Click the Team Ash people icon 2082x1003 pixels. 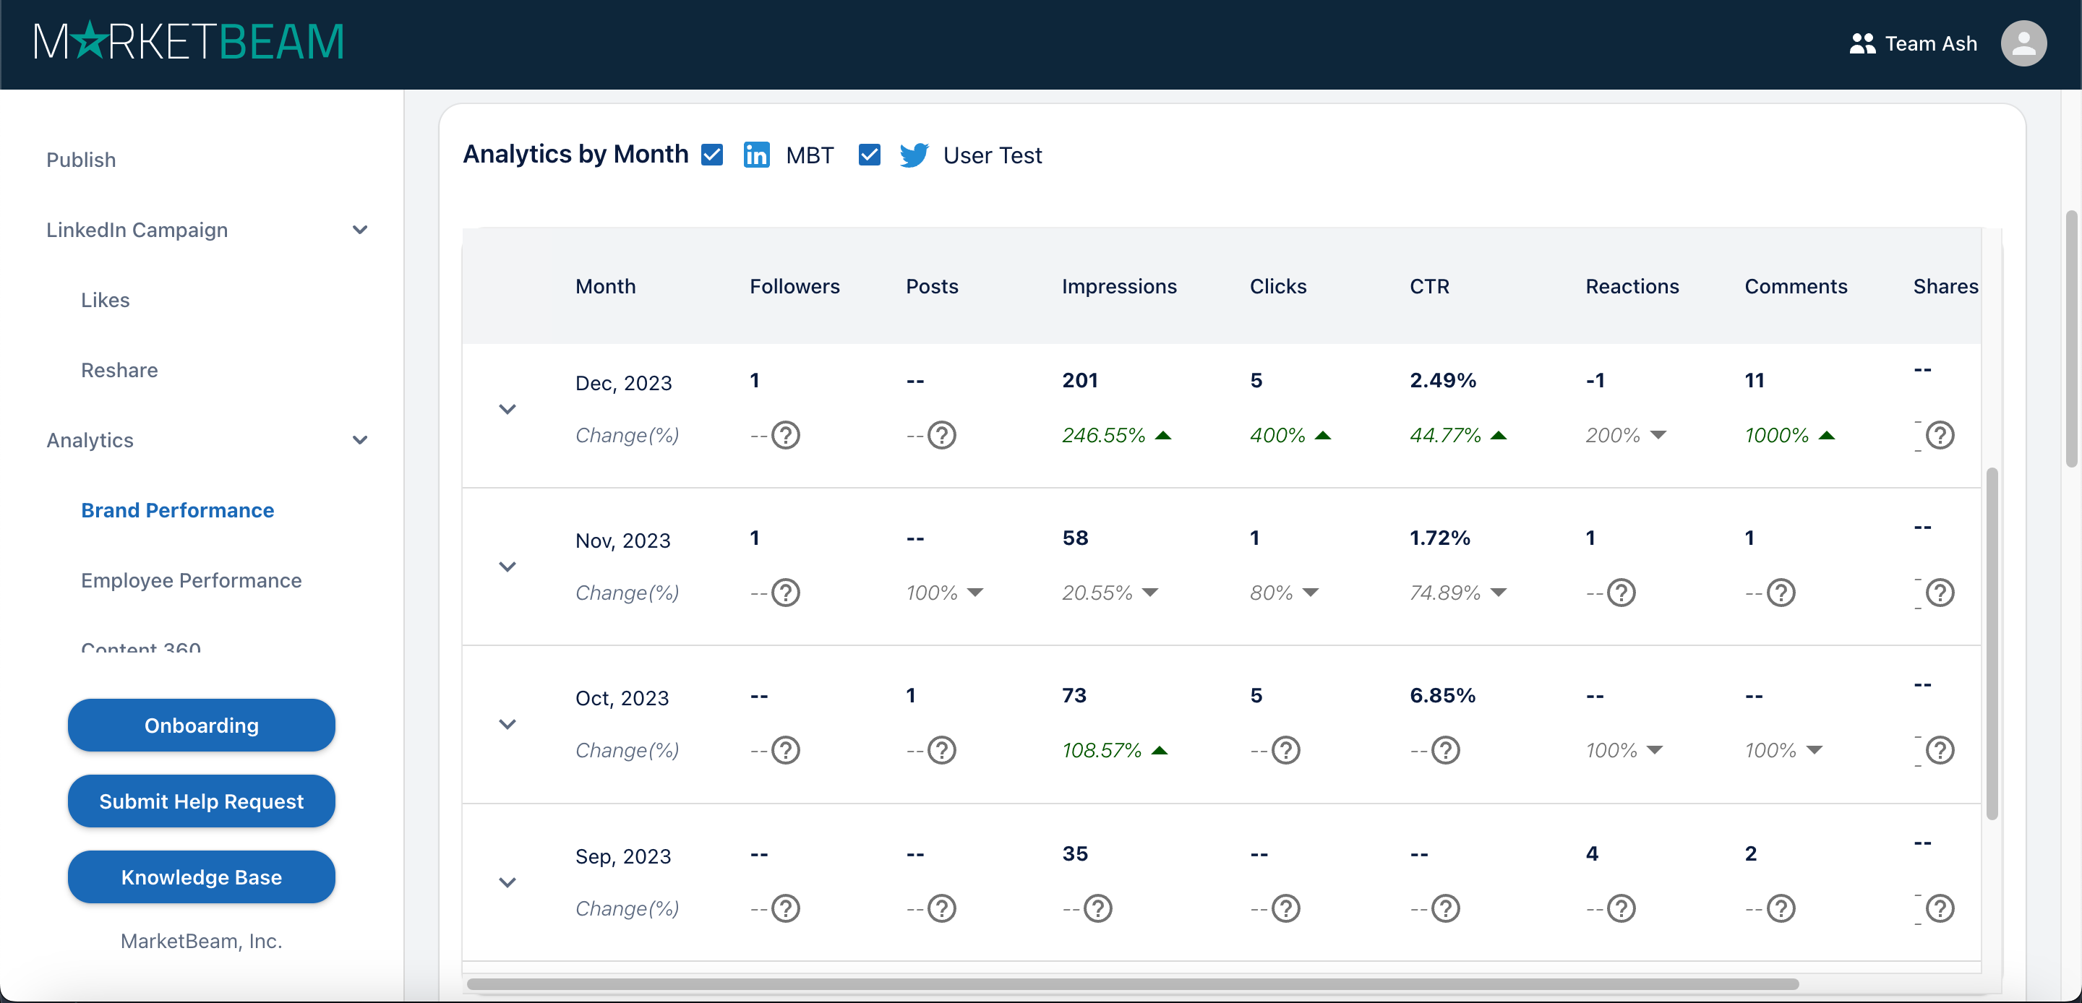(x=1862, y=43)
